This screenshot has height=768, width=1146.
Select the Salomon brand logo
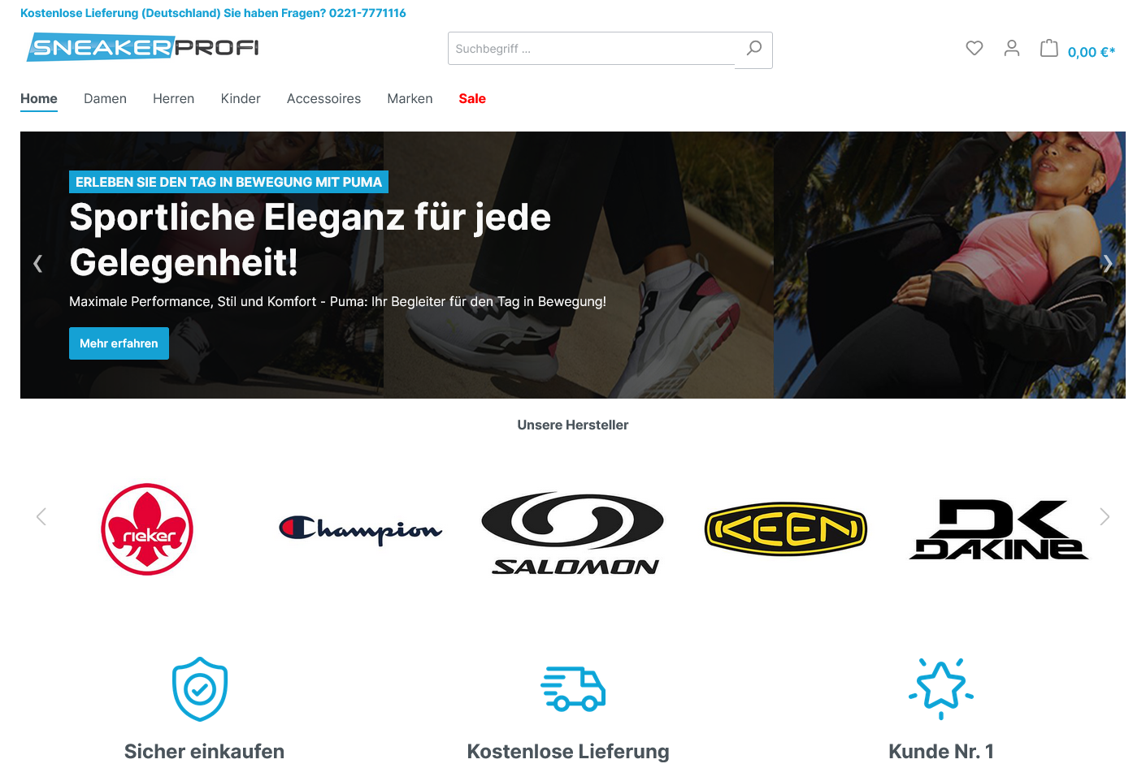[574, 533]
